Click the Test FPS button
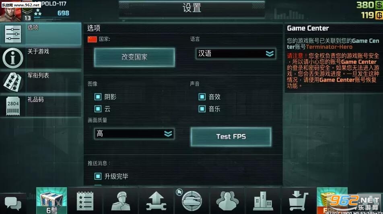This screenshot has height=214, width=383. tap(231, 137)
